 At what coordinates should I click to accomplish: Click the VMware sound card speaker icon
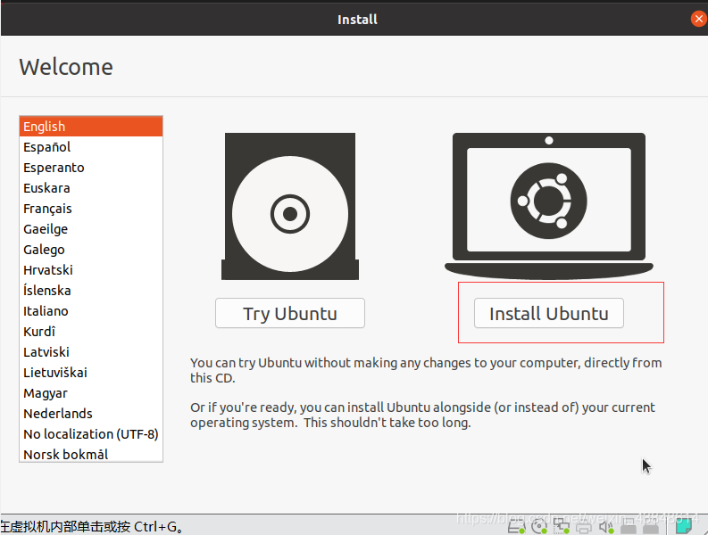606,526
